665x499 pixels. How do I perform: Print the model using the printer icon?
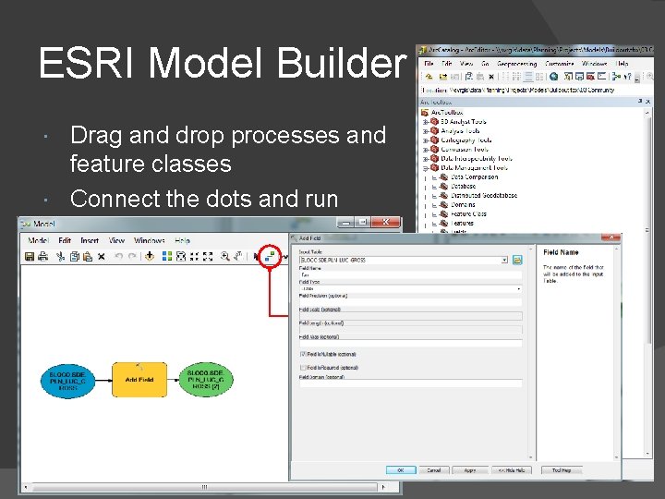click(43, 256)
